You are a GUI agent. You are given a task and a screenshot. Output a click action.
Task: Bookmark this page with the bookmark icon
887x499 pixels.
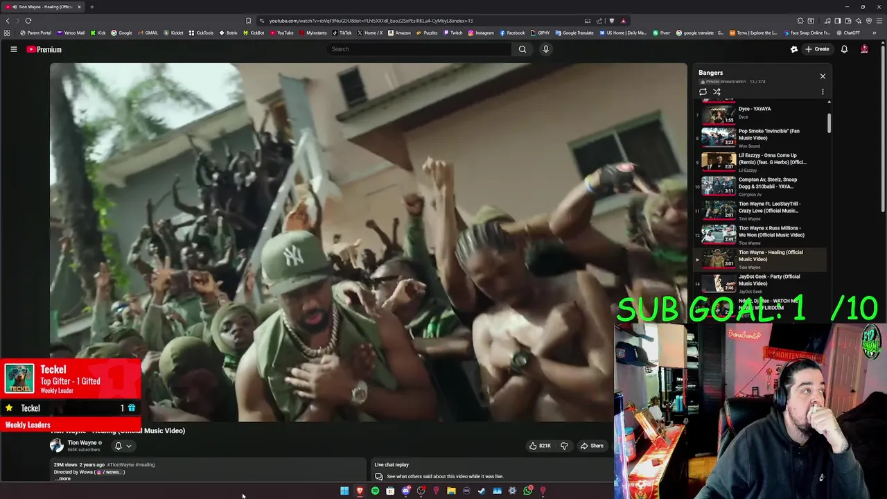(x=249, y=21)
